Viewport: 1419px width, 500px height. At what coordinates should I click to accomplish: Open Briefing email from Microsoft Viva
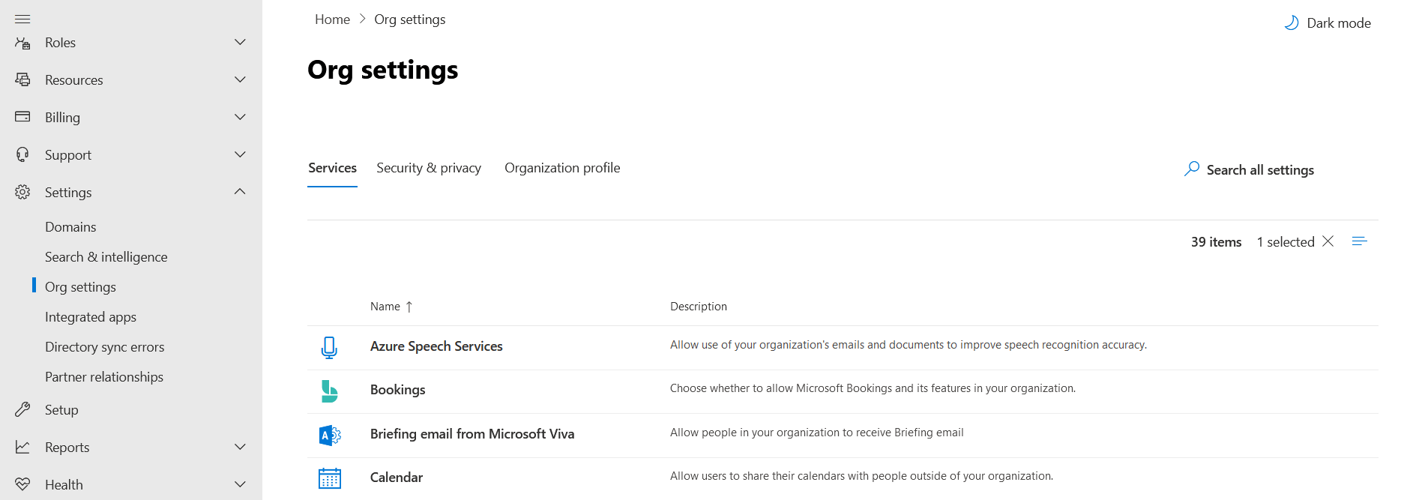pyautogui.click(x=472, y=434)
